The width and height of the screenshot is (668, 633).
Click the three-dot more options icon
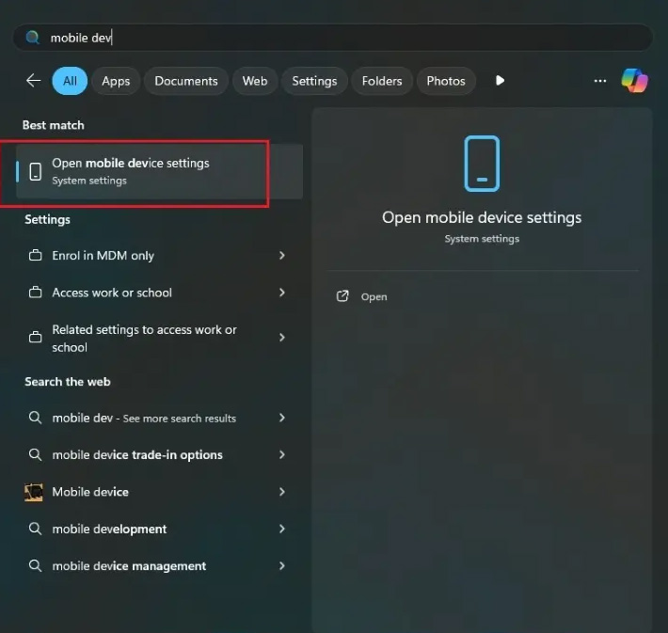[x=600, y=81]
